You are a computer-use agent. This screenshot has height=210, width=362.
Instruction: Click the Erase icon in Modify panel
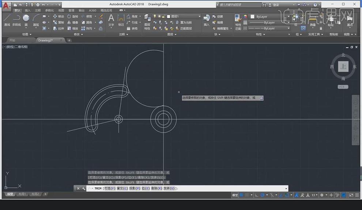[101, 16]
